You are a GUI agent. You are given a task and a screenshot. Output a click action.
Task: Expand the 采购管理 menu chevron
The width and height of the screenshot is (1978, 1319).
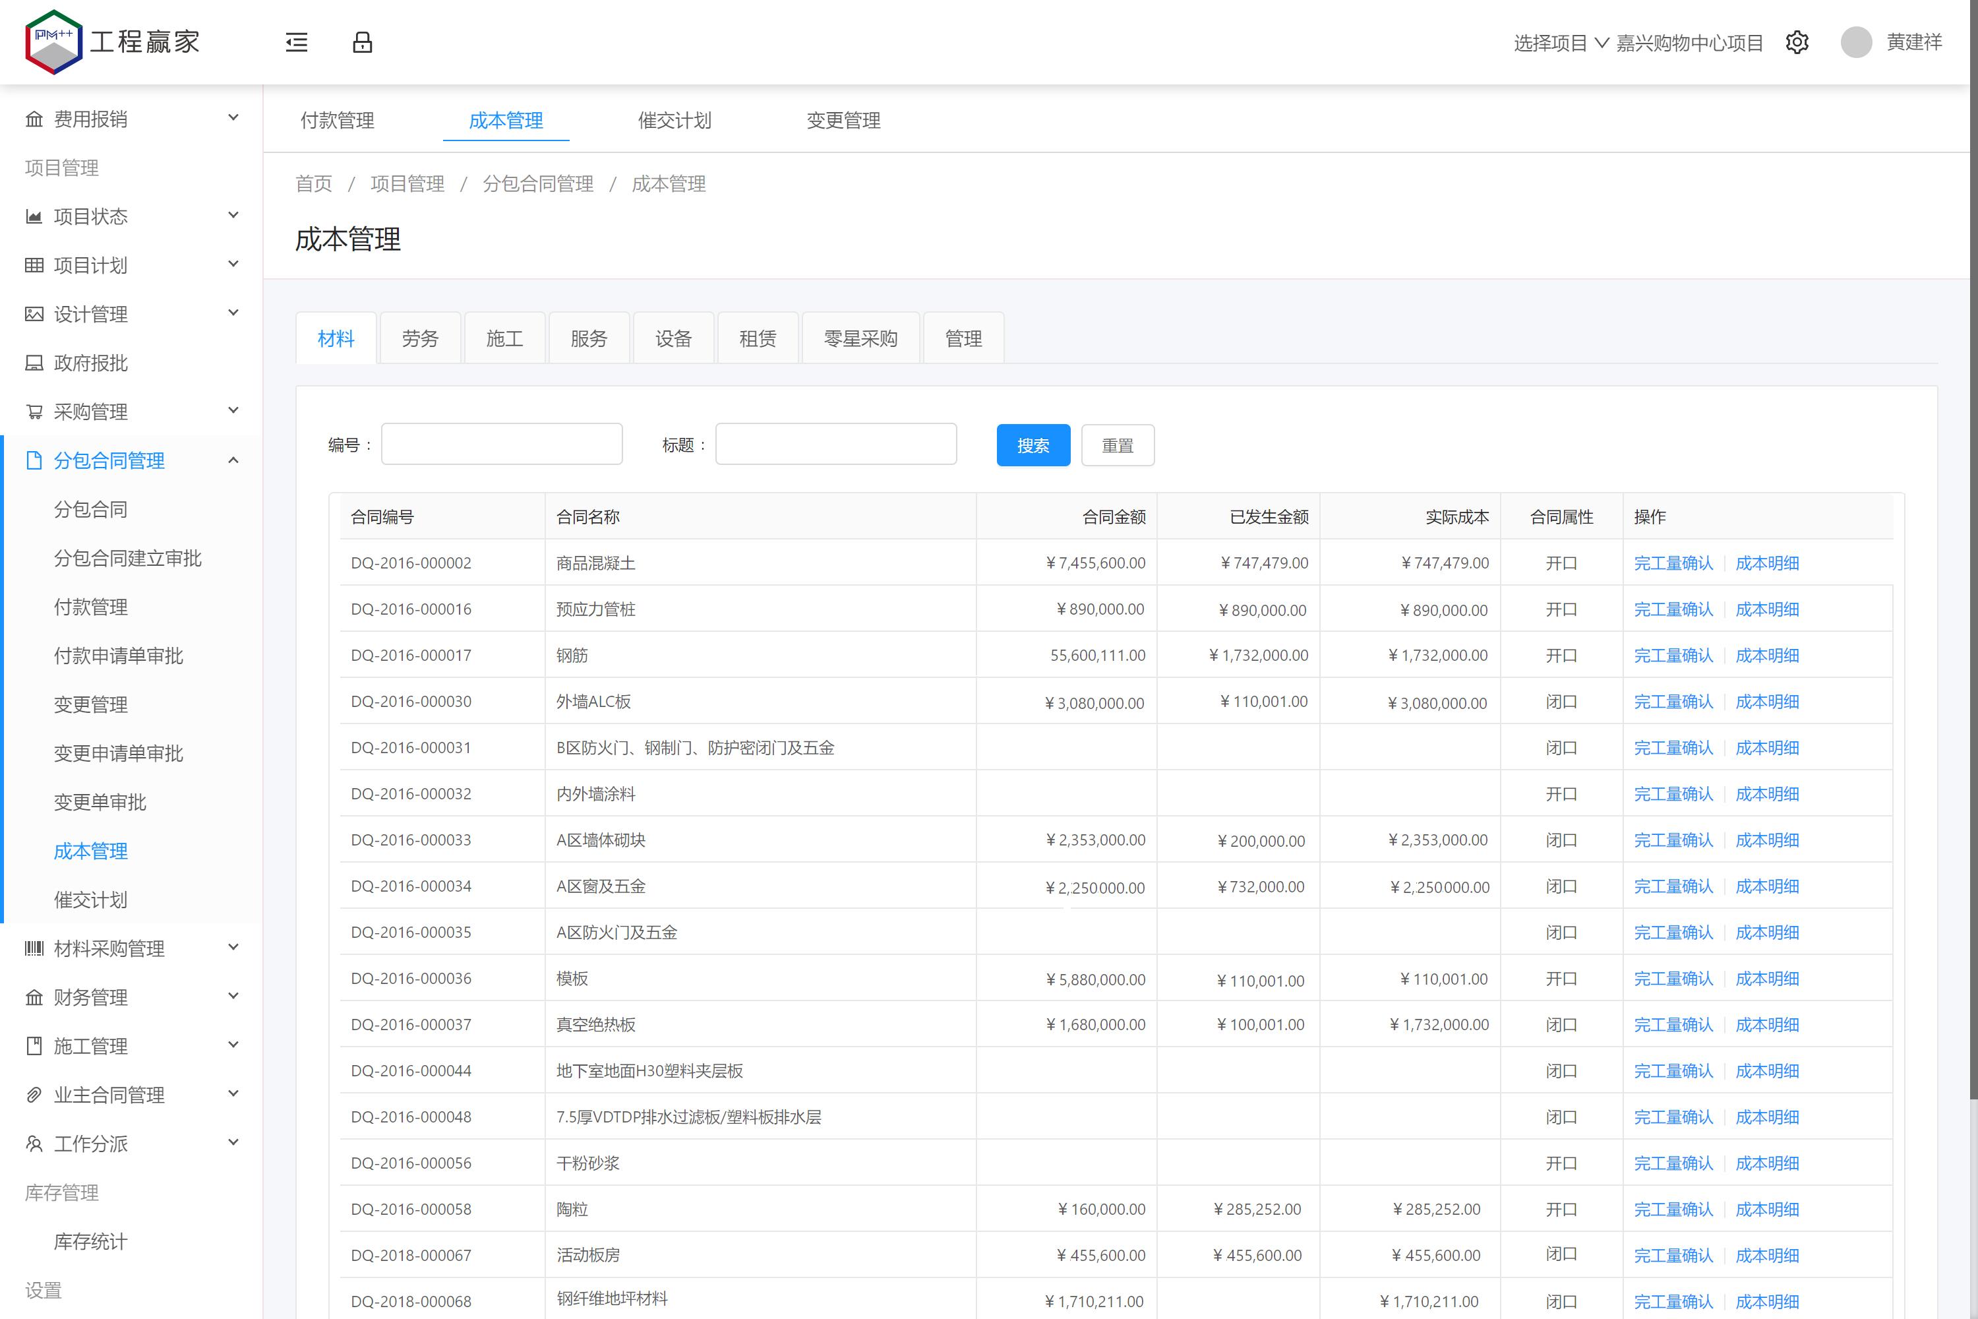[234, 410]
